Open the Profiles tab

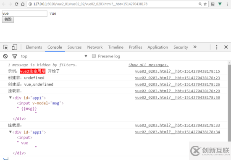pos(136,47)
